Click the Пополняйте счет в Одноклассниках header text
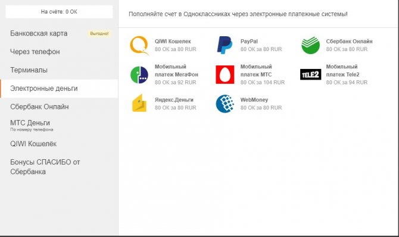 click(238, 14)
